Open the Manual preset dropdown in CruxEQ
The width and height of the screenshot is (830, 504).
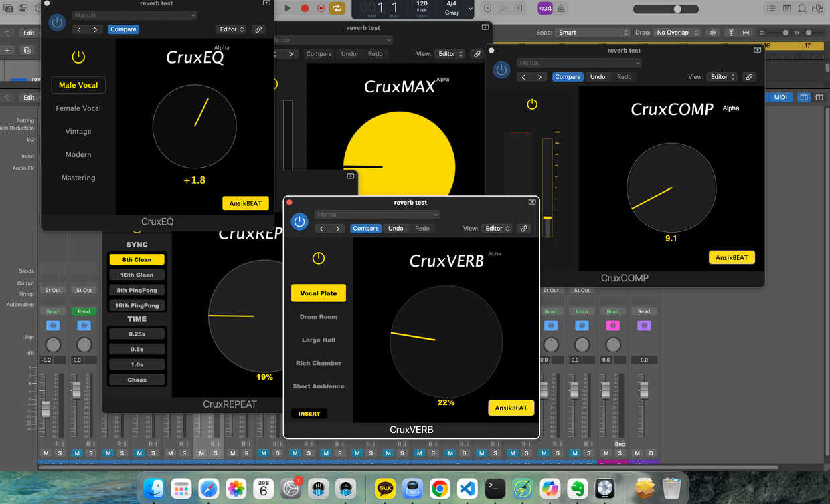pos(135,15)
